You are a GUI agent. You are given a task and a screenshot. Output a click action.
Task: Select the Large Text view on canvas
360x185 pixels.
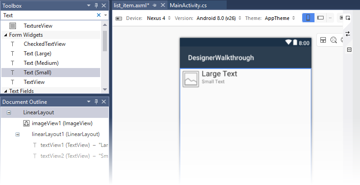[219, 74]
